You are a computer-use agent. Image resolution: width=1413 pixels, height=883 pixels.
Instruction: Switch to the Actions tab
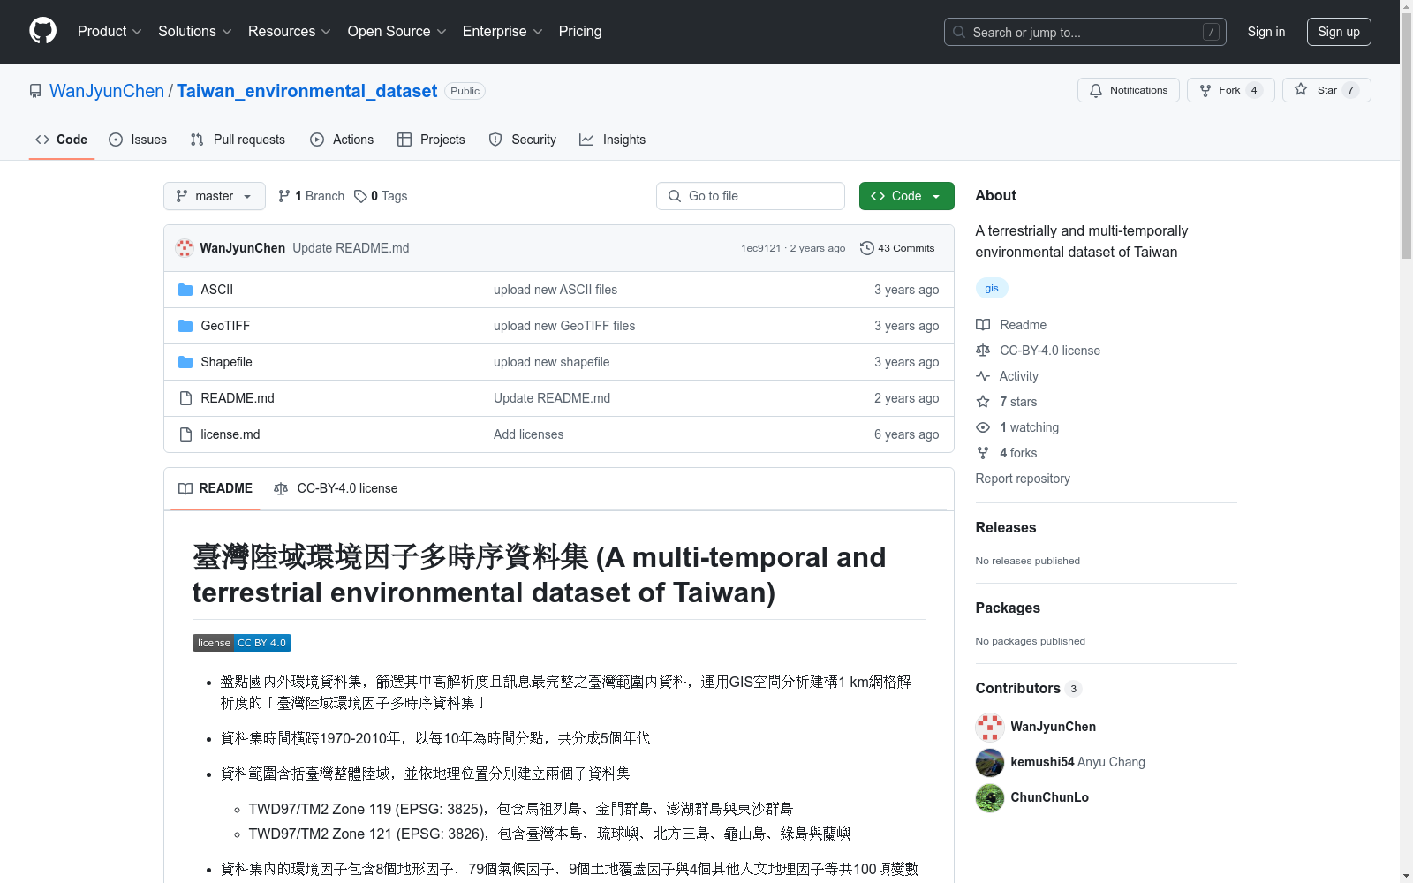tap(342, 140)
